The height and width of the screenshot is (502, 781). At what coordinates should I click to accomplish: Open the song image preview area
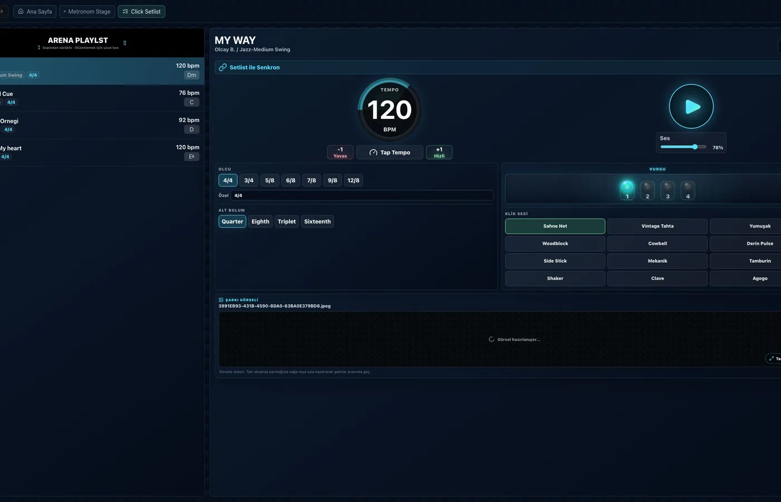tap(500, 339)
